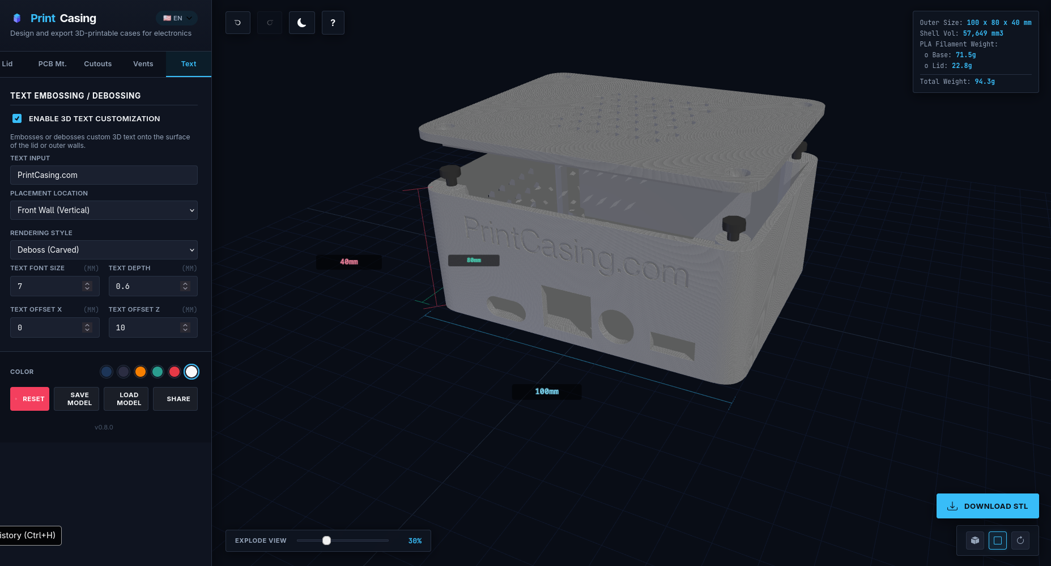The height and width of the screenshot is (566, 1051).
Task: Switch to the PCB Mt. tab
Action: click(x=53, y=64)
